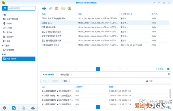
Task: Sort by 上次更新时间 column header
Action: 135,14
